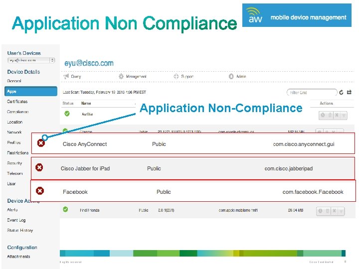This screenshot has height=269, width=359.
Task: Refresh the apps grid
Action: [x=341, y=92]
